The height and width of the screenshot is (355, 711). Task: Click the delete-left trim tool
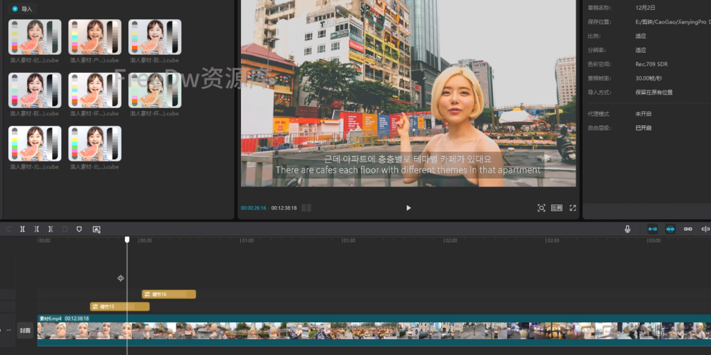click(36, 229)
